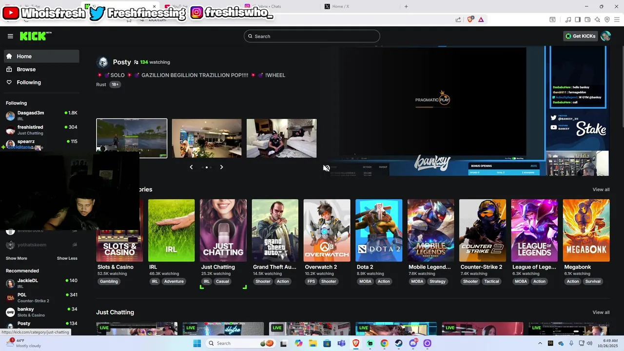
Task: Click Show Less under the following list
Action: coord(67,258)
